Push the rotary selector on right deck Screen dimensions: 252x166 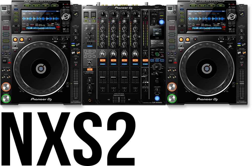[232, 16]
